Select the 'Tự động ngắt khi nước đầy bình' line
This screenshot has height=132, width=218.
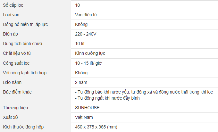coord(107,98)
